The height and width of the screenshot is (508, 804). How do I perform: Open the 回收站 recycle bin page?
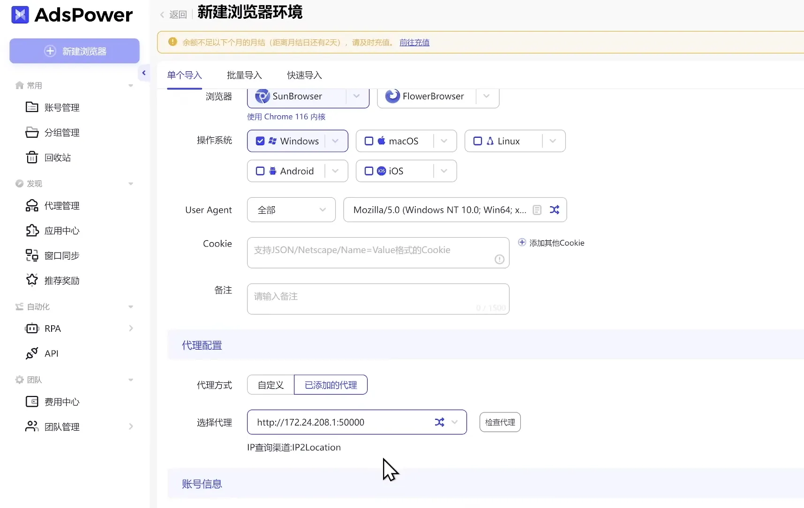pyautogui.click(x=57, y=157)
